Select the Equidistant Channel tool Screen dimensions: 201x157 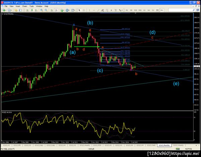pos(103,10)
